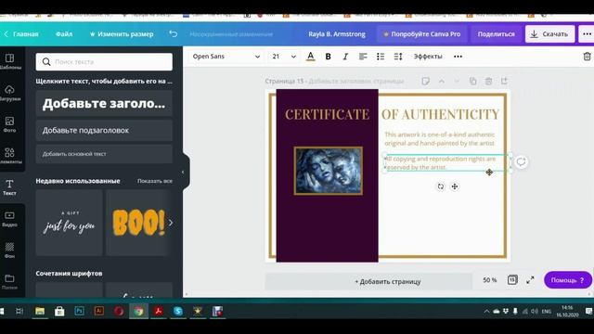The width and height of the screenshot is (594, 334).
Task: Open Photoshop from taskbar
Action: (x=79, y=312)
